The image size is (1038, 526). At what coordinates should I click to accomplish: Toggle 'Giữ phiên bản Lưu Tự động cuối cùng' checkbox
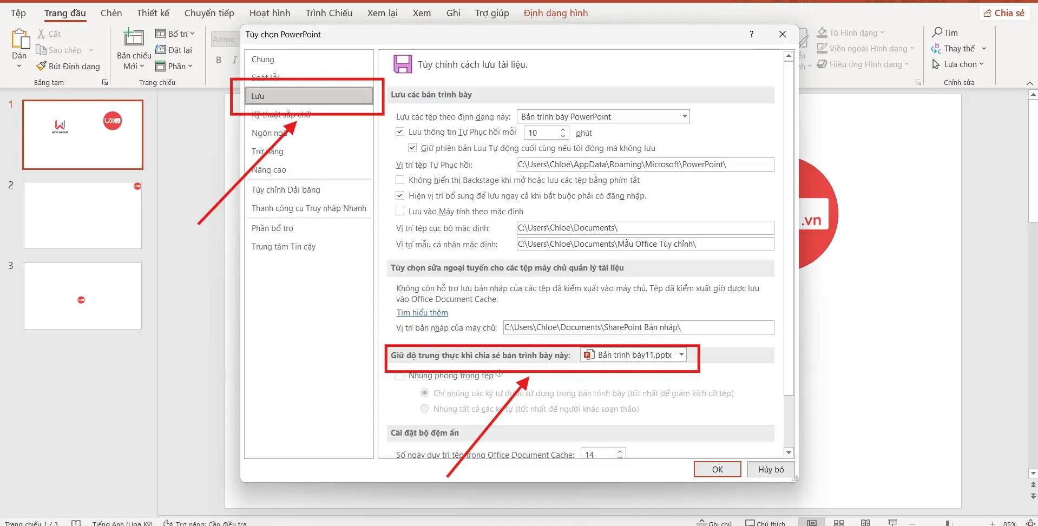[412, 148]
